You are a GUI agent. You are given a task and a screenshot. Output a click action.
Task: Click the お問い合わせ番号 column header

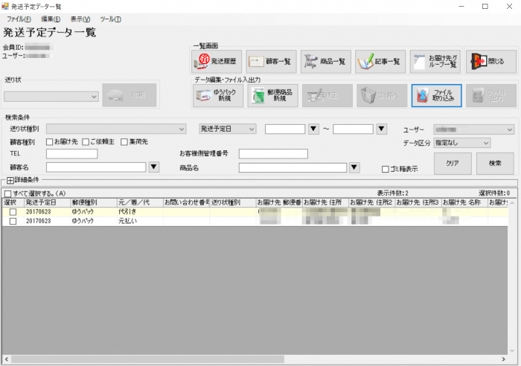tap(186, 202)
